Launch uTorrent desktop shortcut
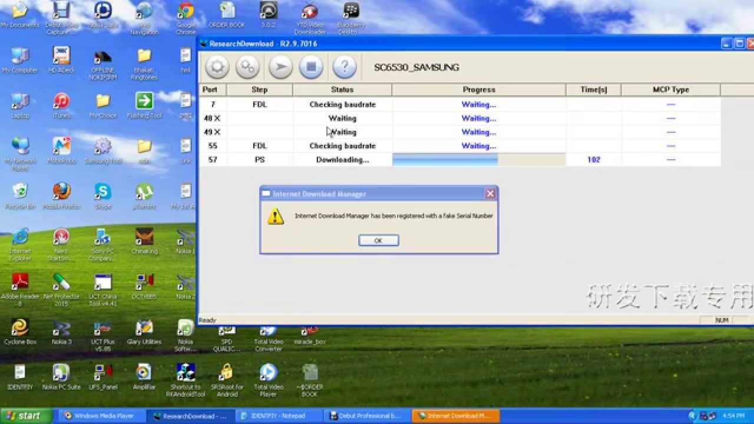Image resolution: width=754 pixels, height=424 pixels. 144,196
